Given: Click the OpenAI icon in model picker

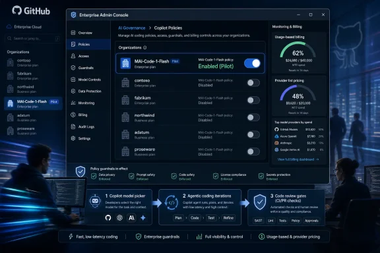Looking at the screenshot, I should [x=119, y=217].
